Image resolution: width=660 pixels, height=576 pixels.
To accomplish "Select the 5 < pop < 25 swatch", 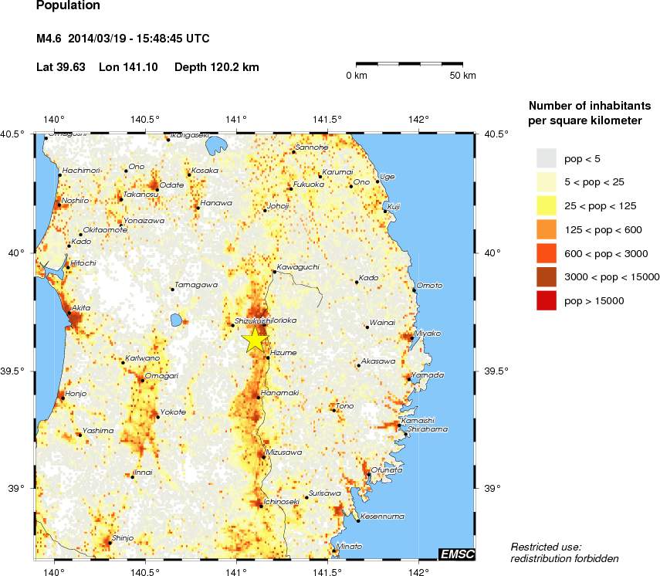I will click(546, 182).
